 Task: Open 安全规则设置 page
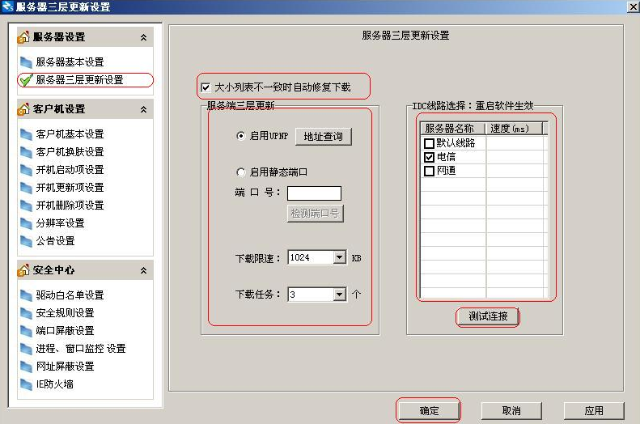65,313
